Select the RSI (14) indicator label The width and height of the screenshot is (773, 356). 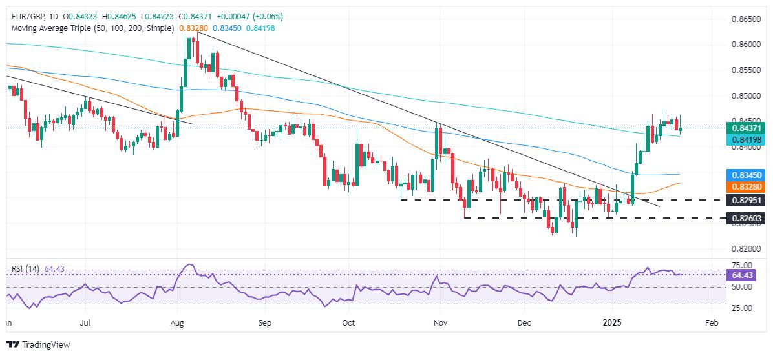[x=25, y=269]
